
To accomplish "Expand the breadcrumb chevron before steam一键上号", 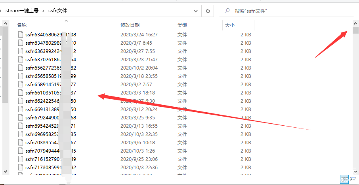I will click(x=2, y=11).
